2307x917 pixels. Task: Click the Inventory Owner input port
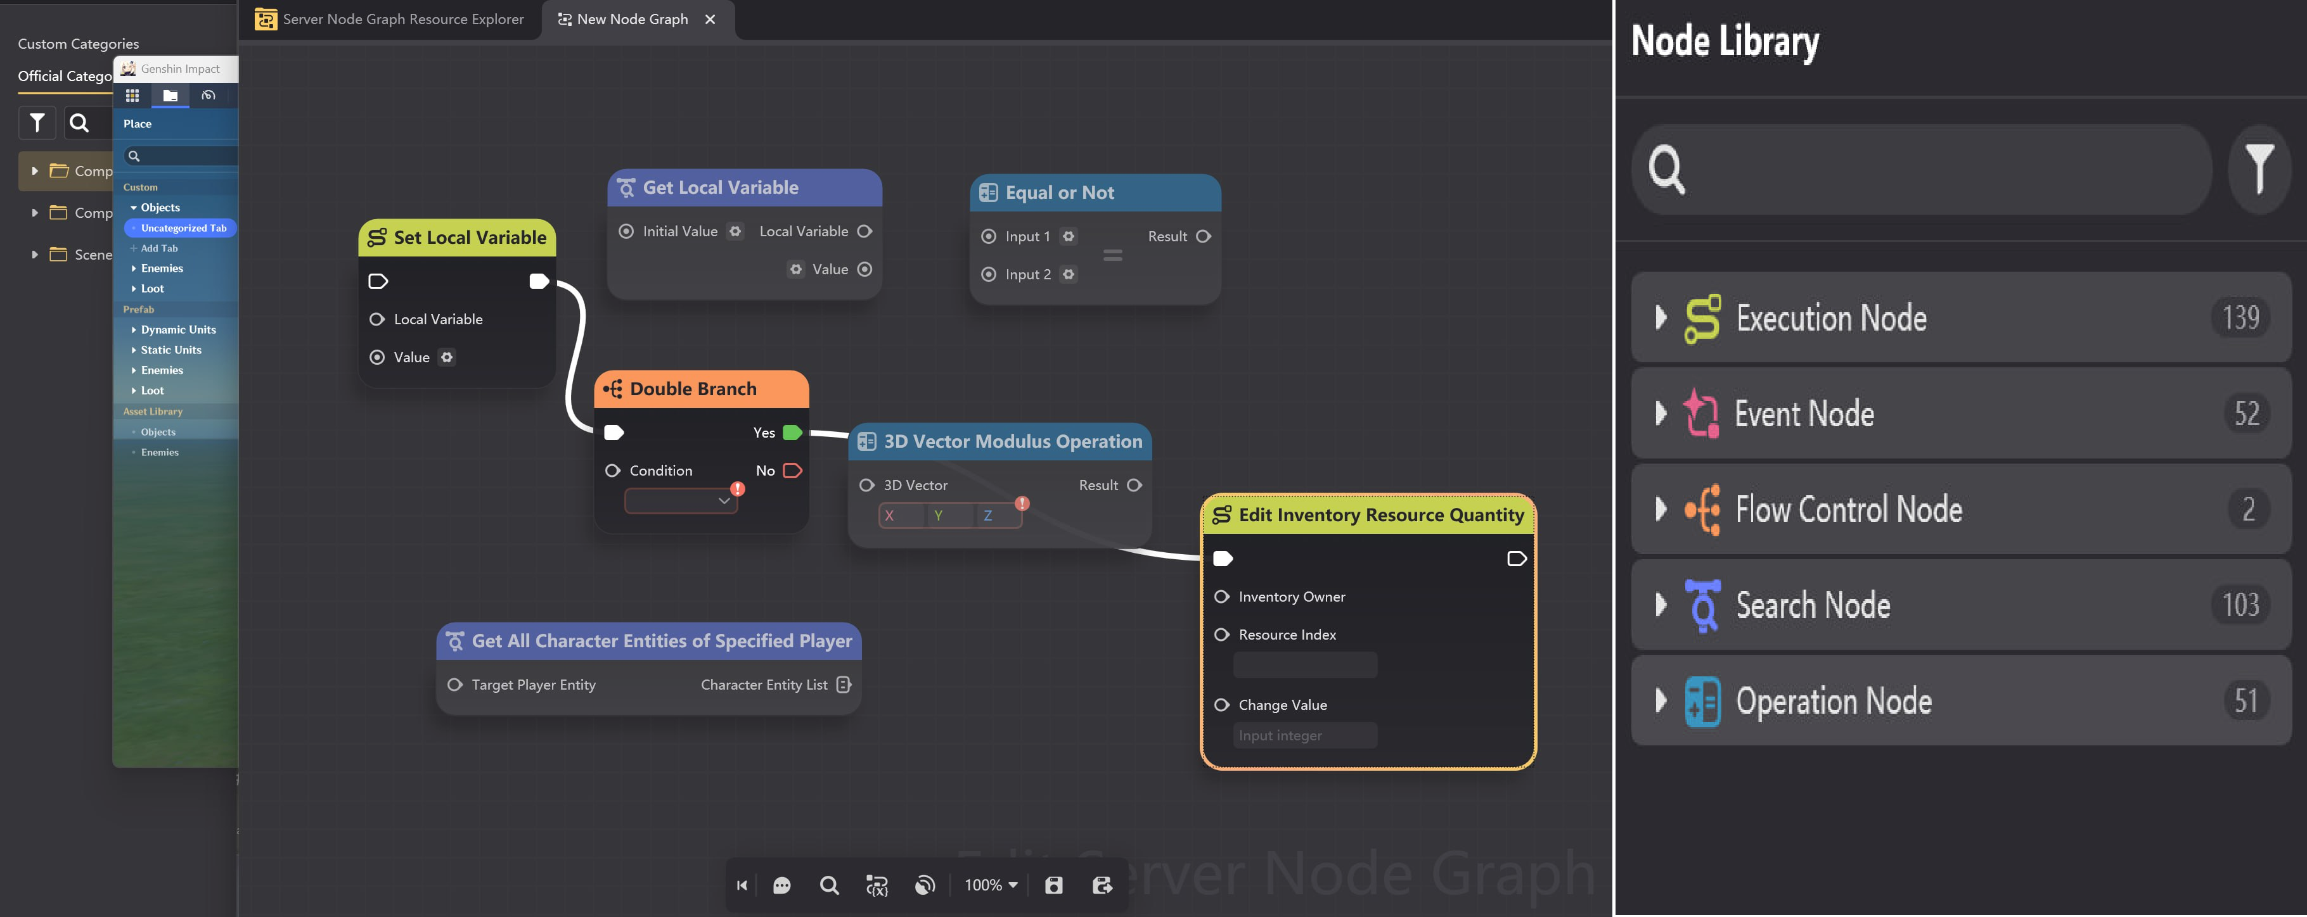click(1221, 597)
